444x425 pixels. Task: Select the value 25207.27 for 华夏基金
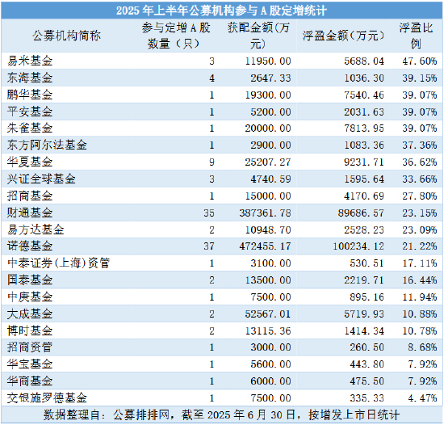pos(268,162)
